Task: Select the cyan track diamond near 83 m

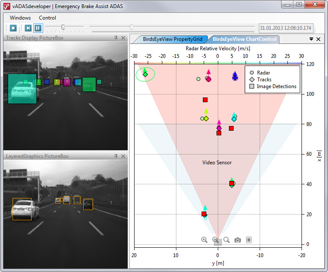Action: (234, 119)
